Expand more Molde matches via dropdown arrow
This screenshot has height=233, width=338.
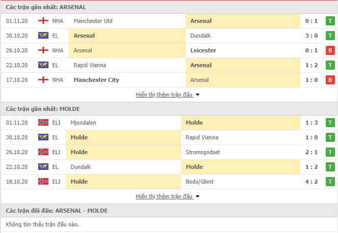pos(197,196)
